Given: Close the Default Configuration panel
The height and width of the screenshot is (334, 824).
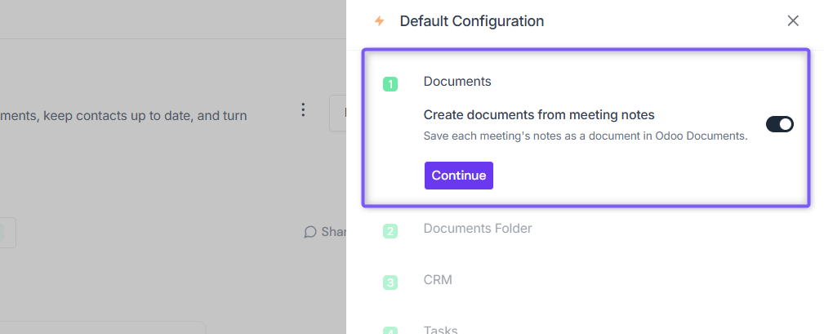Looking at the screenshot, I should pyautogui.click(x=792, y=21).
